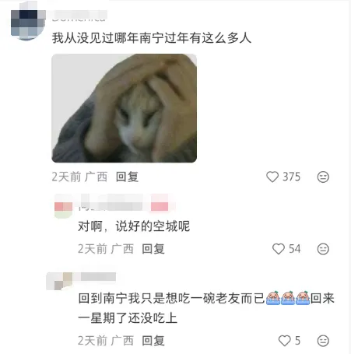Screen dimensions: 351x354
Task: Like the '说好的空城呢' reply
Action: pos(279,249)
